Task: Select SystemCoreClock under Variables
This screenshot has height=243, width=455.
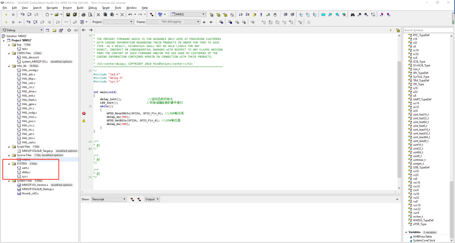Action: [x=424, y=240]
